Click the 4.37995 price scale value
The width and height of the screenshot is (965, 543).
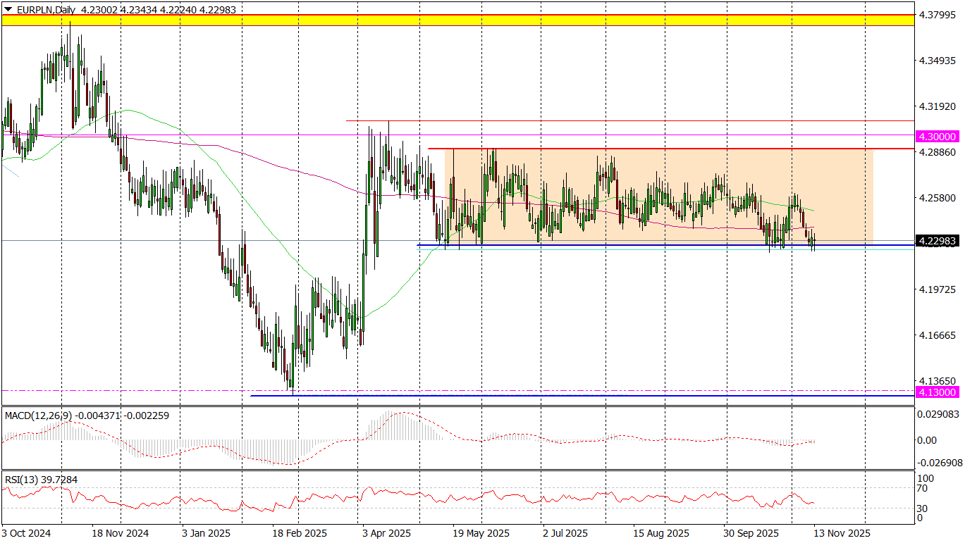938,15
